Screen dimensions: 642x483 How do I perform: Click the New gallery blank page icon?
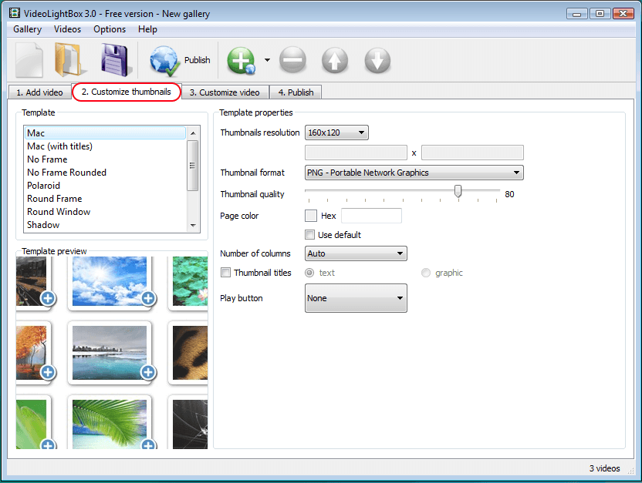coord(29,61)
